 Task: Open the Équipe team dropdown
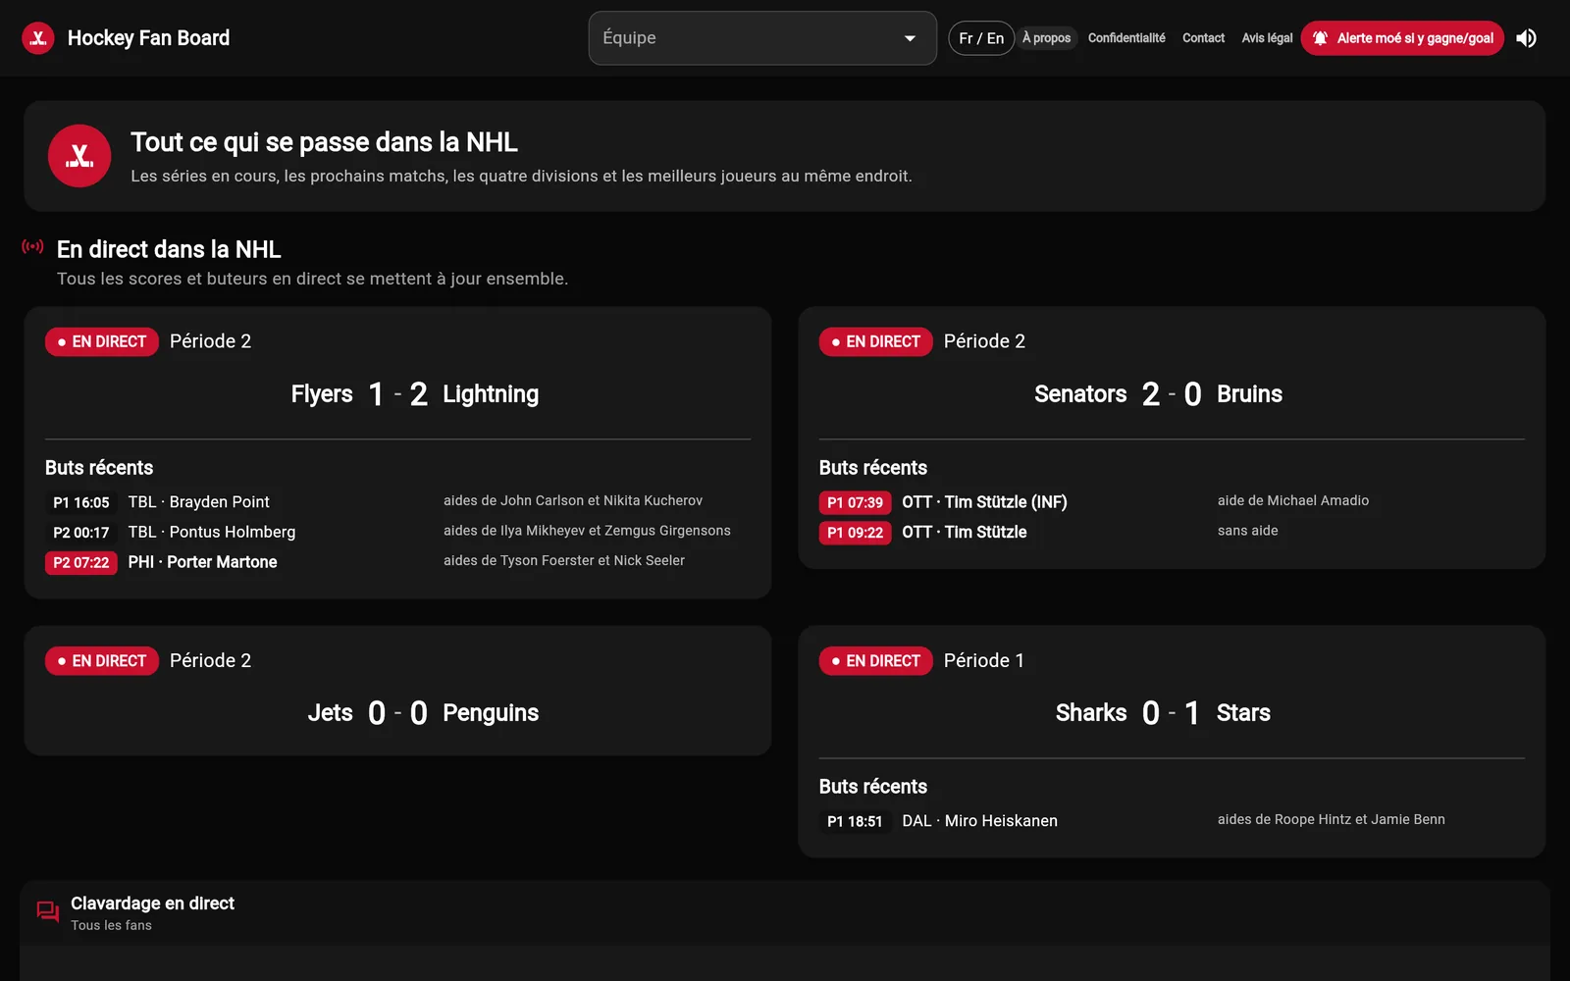pyautogui.click(x=762, y=38)
